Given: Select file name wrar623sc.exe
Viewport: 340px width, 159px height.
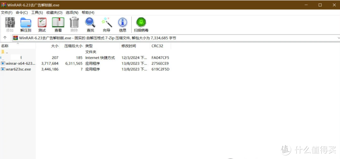Looking at the screenshot, I should tap(18, 69).
